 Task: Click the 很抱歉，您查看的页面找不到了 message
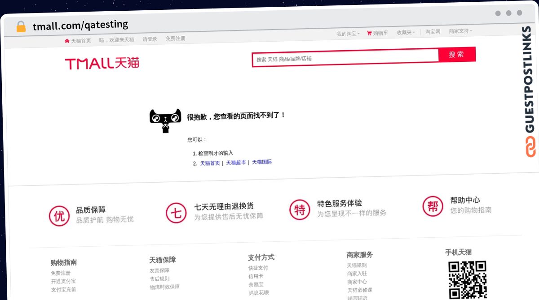[236, 116]
